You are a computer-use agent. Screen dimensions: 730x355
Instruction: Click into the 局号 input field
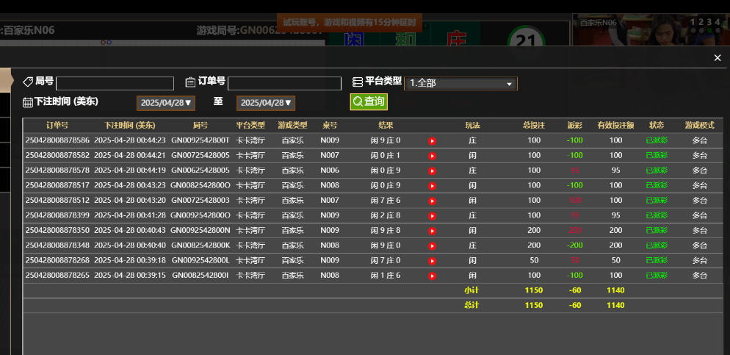point(115,84)
